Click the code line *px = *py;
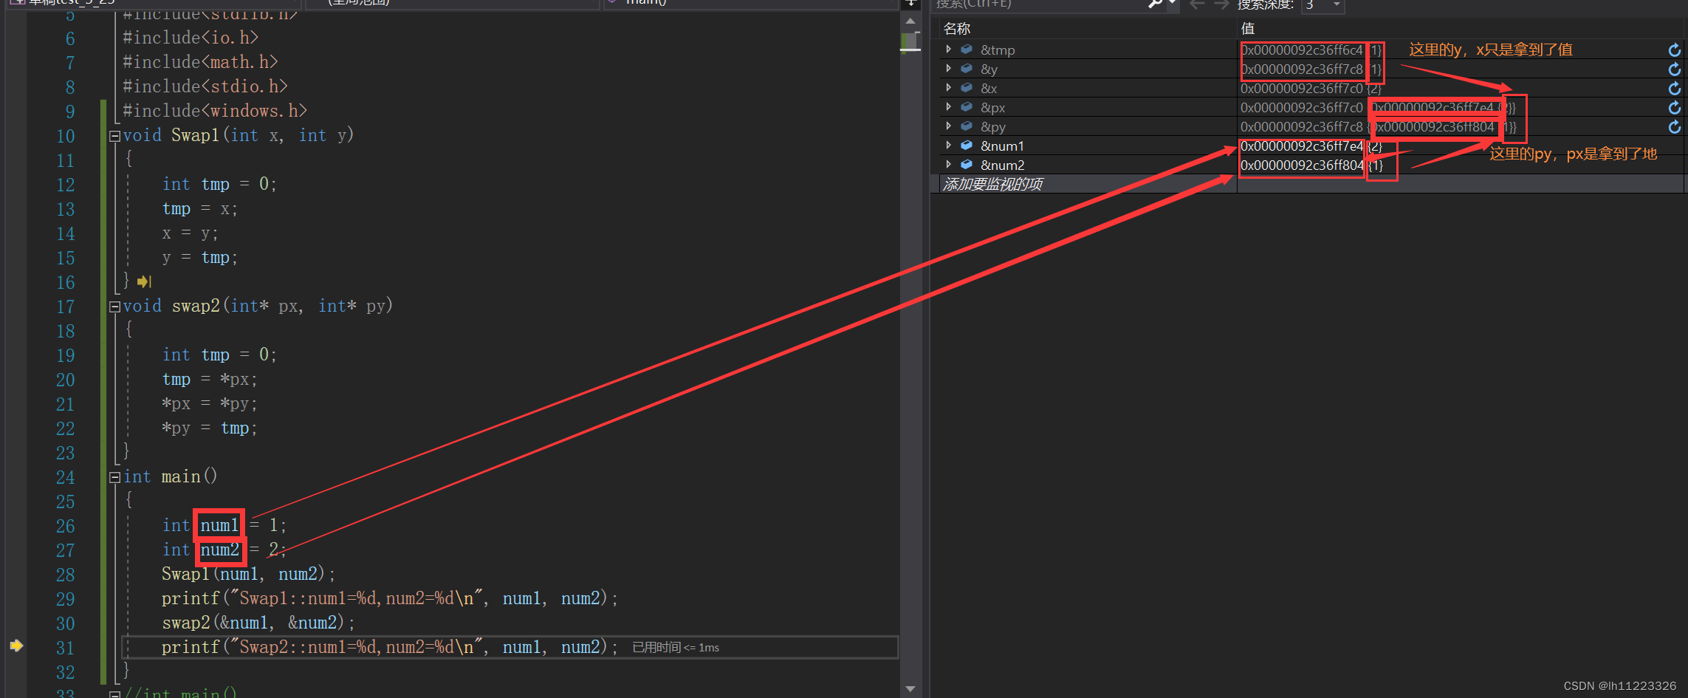This screenshot has height=698, width=1688. tap(210, 403)
